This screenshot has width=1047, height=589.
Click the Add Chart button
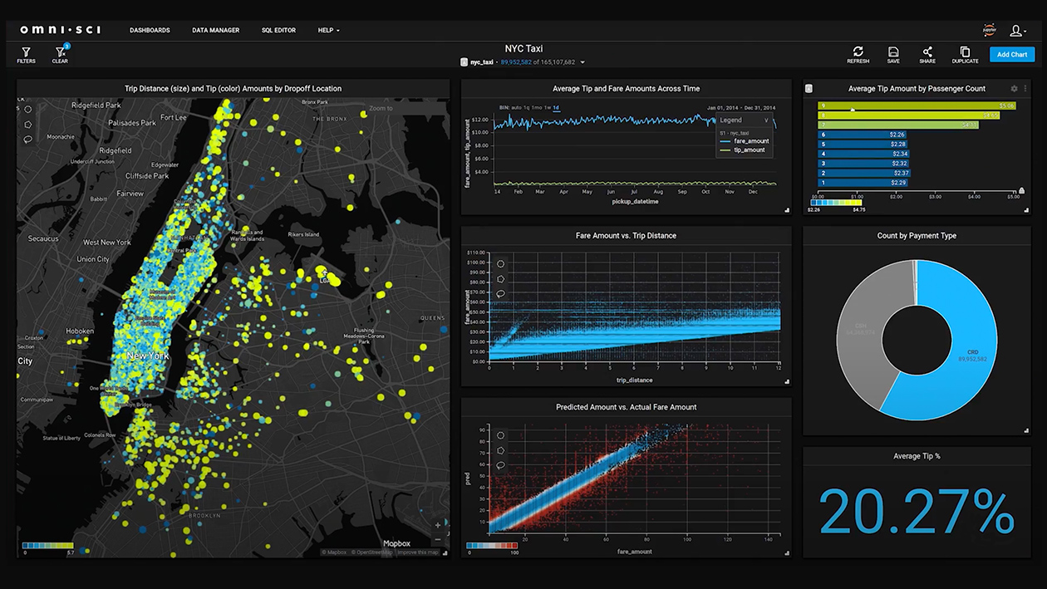point(1011,55)
